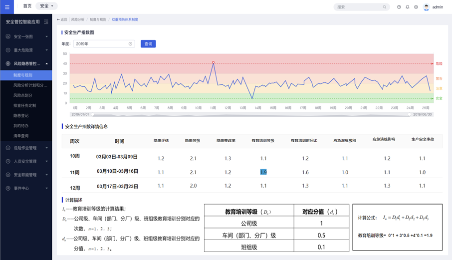Click the blue 查询 button
Image resolution: width=452 pixels, height=260 pixels.
148,44
